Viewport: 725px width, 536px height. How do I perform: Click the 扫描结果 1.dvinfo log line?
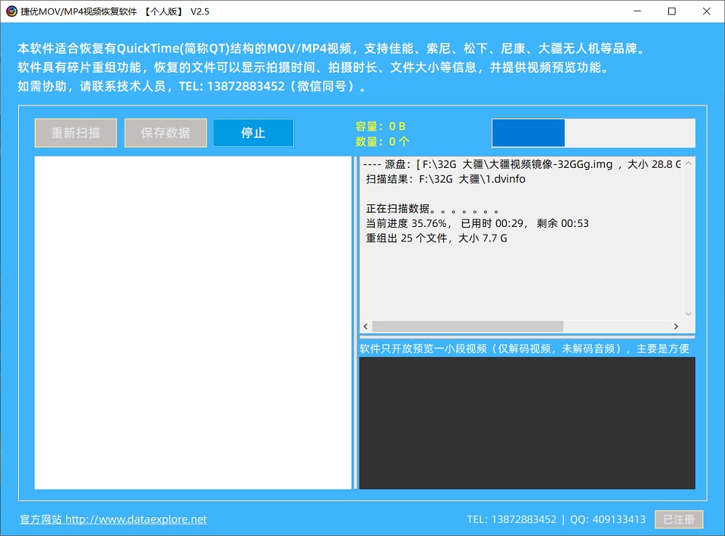click(445, 179)
